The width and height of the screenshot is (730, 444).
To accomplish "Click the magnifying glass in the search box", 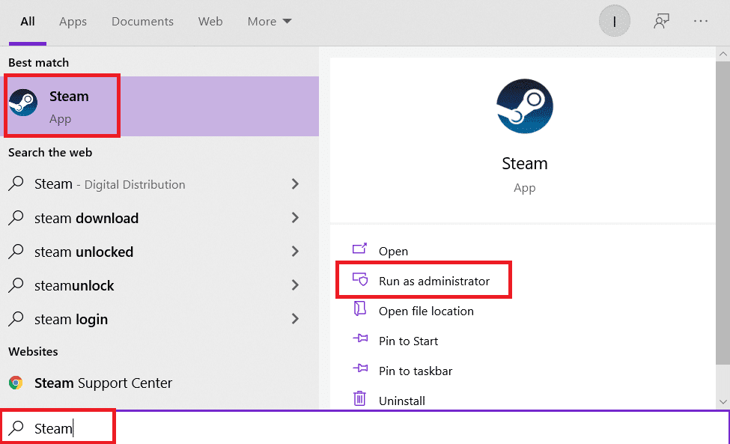I will [x=16, y=427].
